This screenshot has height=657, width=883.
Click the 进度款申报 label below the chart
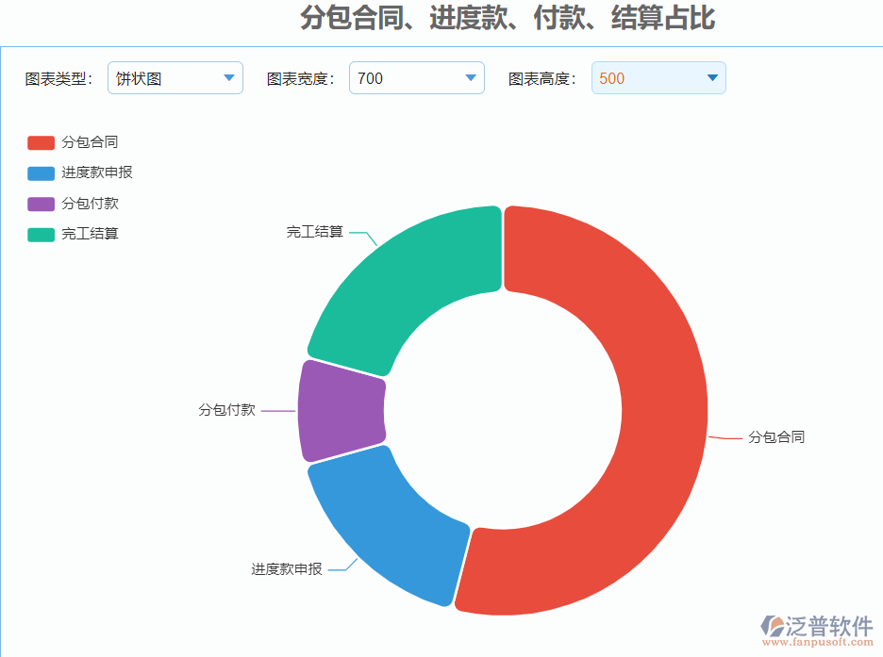[x=285, y=568]
